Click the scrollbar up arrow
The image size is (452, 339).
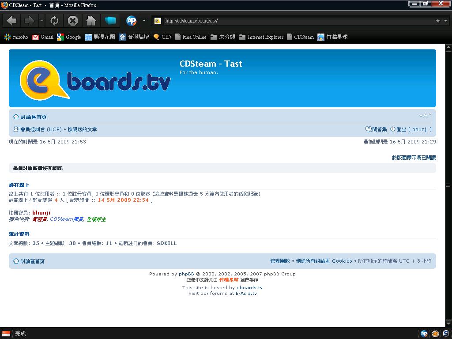coord(448,47)
